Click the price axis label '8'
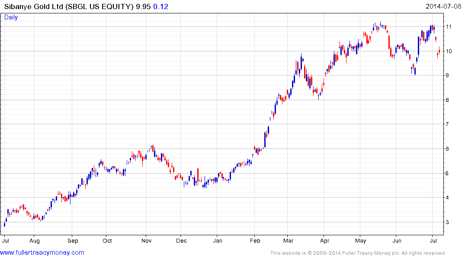The width and height of the screenshot is (465, 259). click(447, 100)
